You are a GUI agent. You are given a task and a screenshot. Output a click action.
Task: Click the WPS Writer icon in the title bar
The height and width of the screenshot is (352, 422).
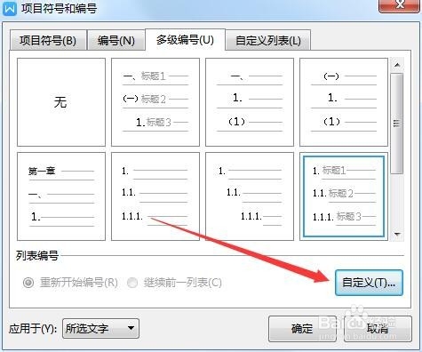point(10,9)
